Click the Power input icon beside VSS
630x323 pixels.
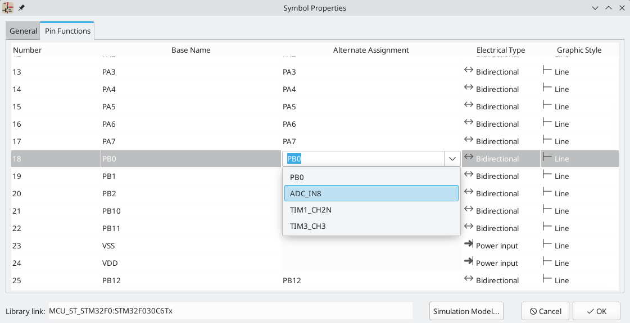pyautogui.click(x=468, y=245)
